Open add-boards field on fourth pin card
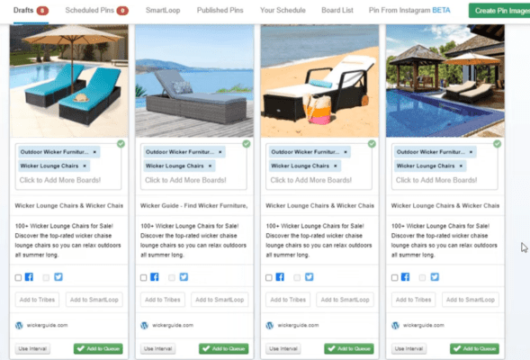The height and width of the screenshot is (360, 530). pos(436,180)
